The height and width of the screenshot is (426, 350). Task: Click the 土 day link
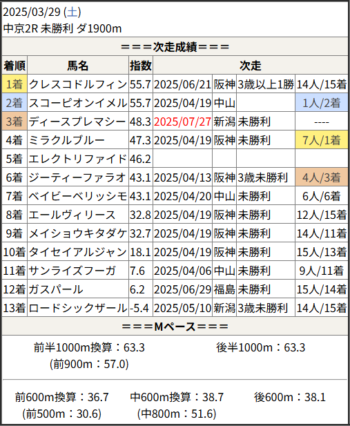(x=72, y=12)
